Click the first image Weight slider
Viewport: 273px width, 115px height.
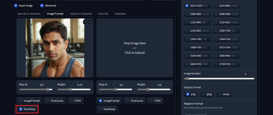click(74, 90)
